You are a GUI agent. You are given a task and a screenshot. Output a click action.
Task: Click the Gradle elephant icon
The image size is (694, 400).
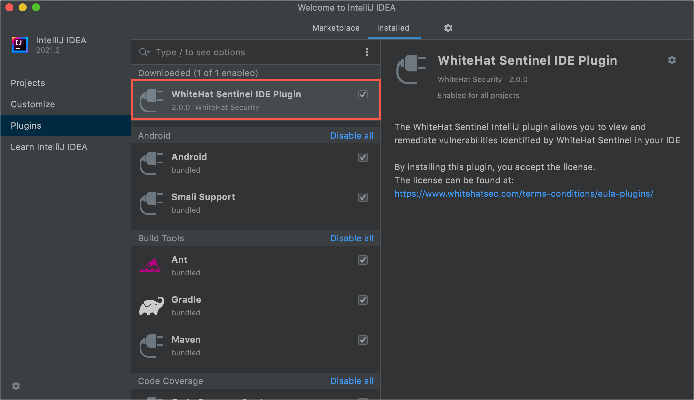152,306
